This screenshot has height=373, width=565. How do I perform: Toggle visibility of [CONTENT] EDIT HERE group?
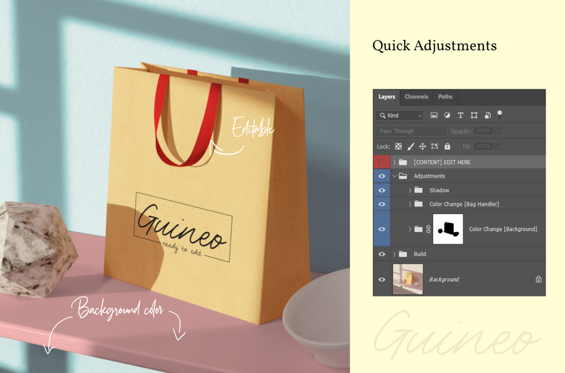click(382, 163)
